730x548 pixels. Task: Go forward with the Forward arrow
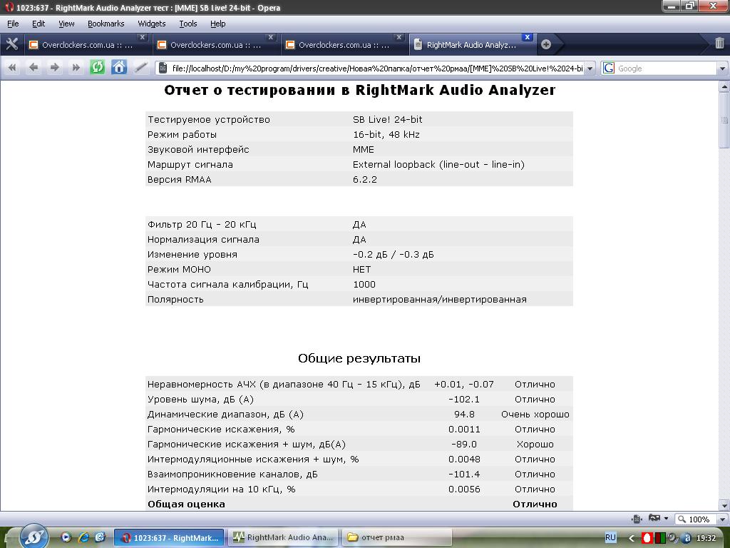coord(54,68)
